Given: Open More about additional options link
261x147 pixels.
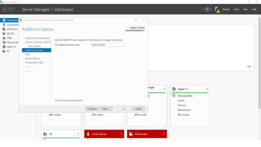Looking at the screenshot, I should (x=69, y=100).
